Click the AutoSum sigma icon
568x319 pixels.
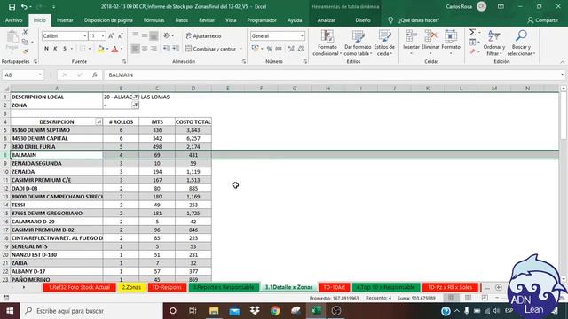(472, 33)
